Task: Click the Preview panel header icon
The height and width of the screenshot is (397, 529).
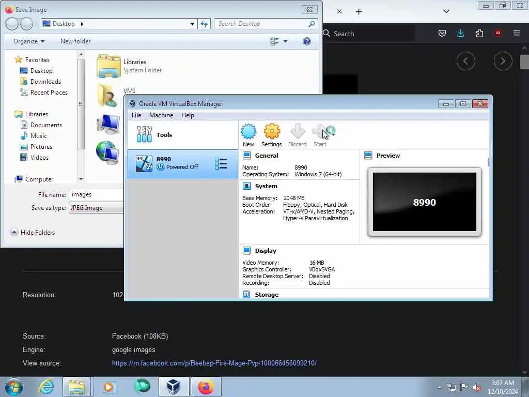Action: tap(368, 156)
